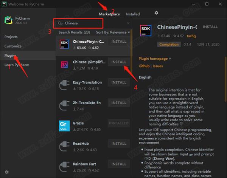This screenshot has height=178, width=227.
Task: Click the bottom-left options gear icon
Action: point(7,172)
